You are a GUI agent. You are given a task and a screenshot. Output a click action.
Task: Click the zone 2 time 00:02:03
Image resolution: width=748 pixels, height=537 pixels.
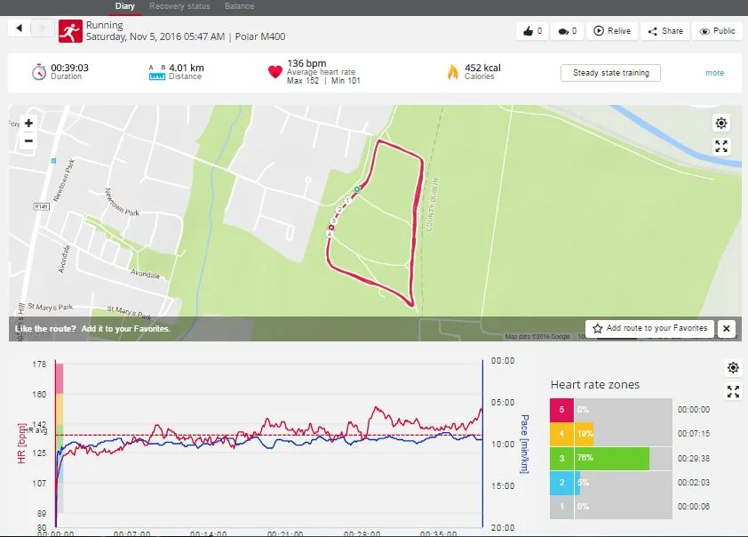click(x=694, y=483)
